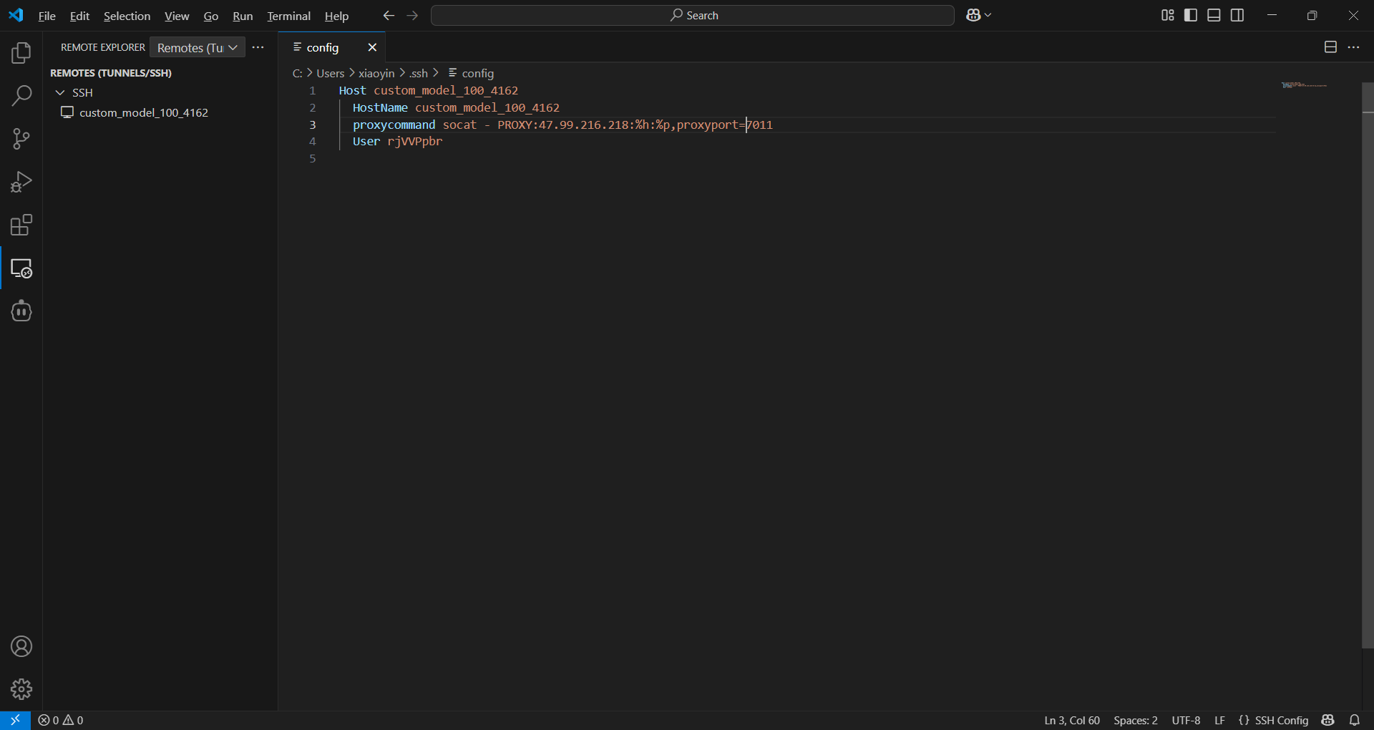Open the Run menu
The height and width of the screenshot is (730, 1374).
coord(243,16)
